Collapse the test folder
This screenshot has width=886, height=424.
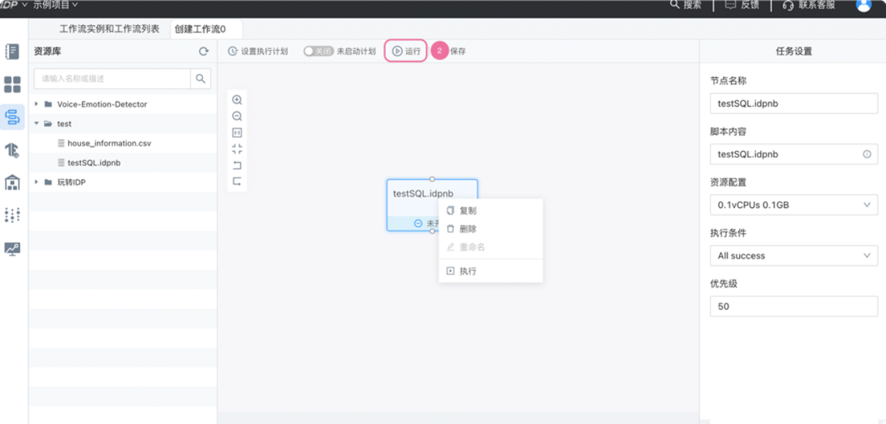point(36,124)
